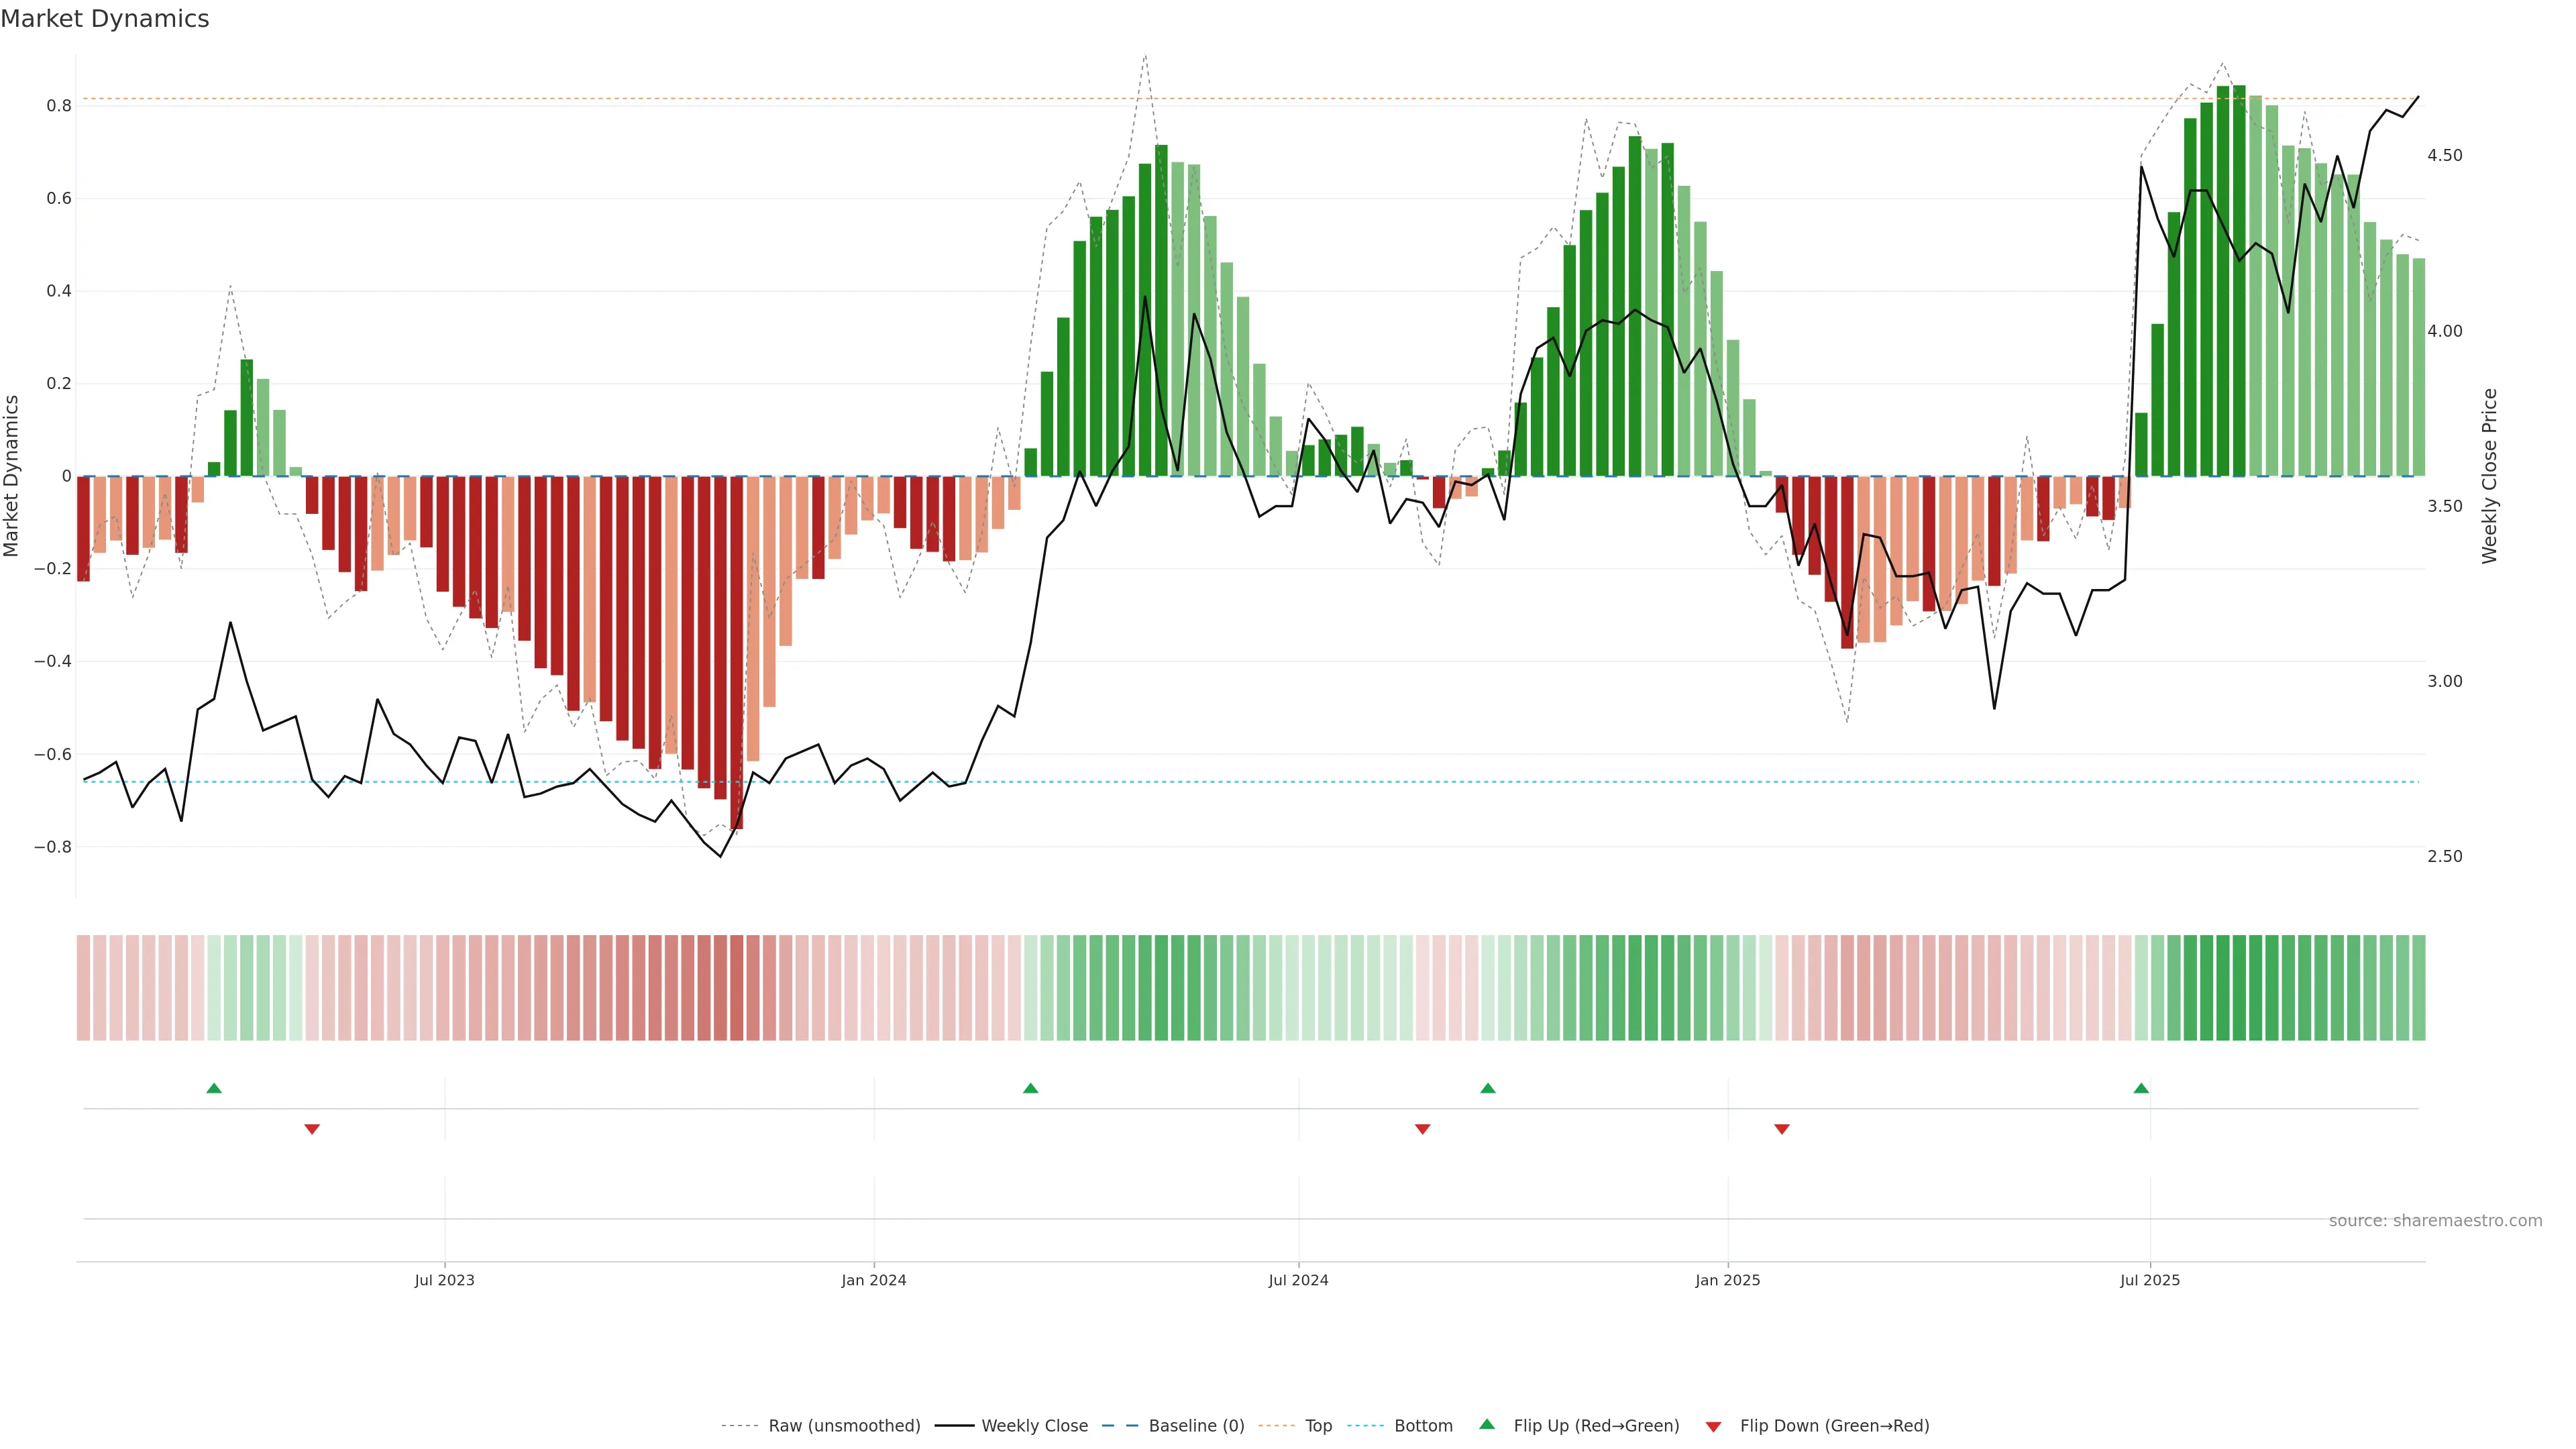Click the red flip-down marker after Jan 2025
This screenshot has height=1449, width=2576.
[1782, 1129]
